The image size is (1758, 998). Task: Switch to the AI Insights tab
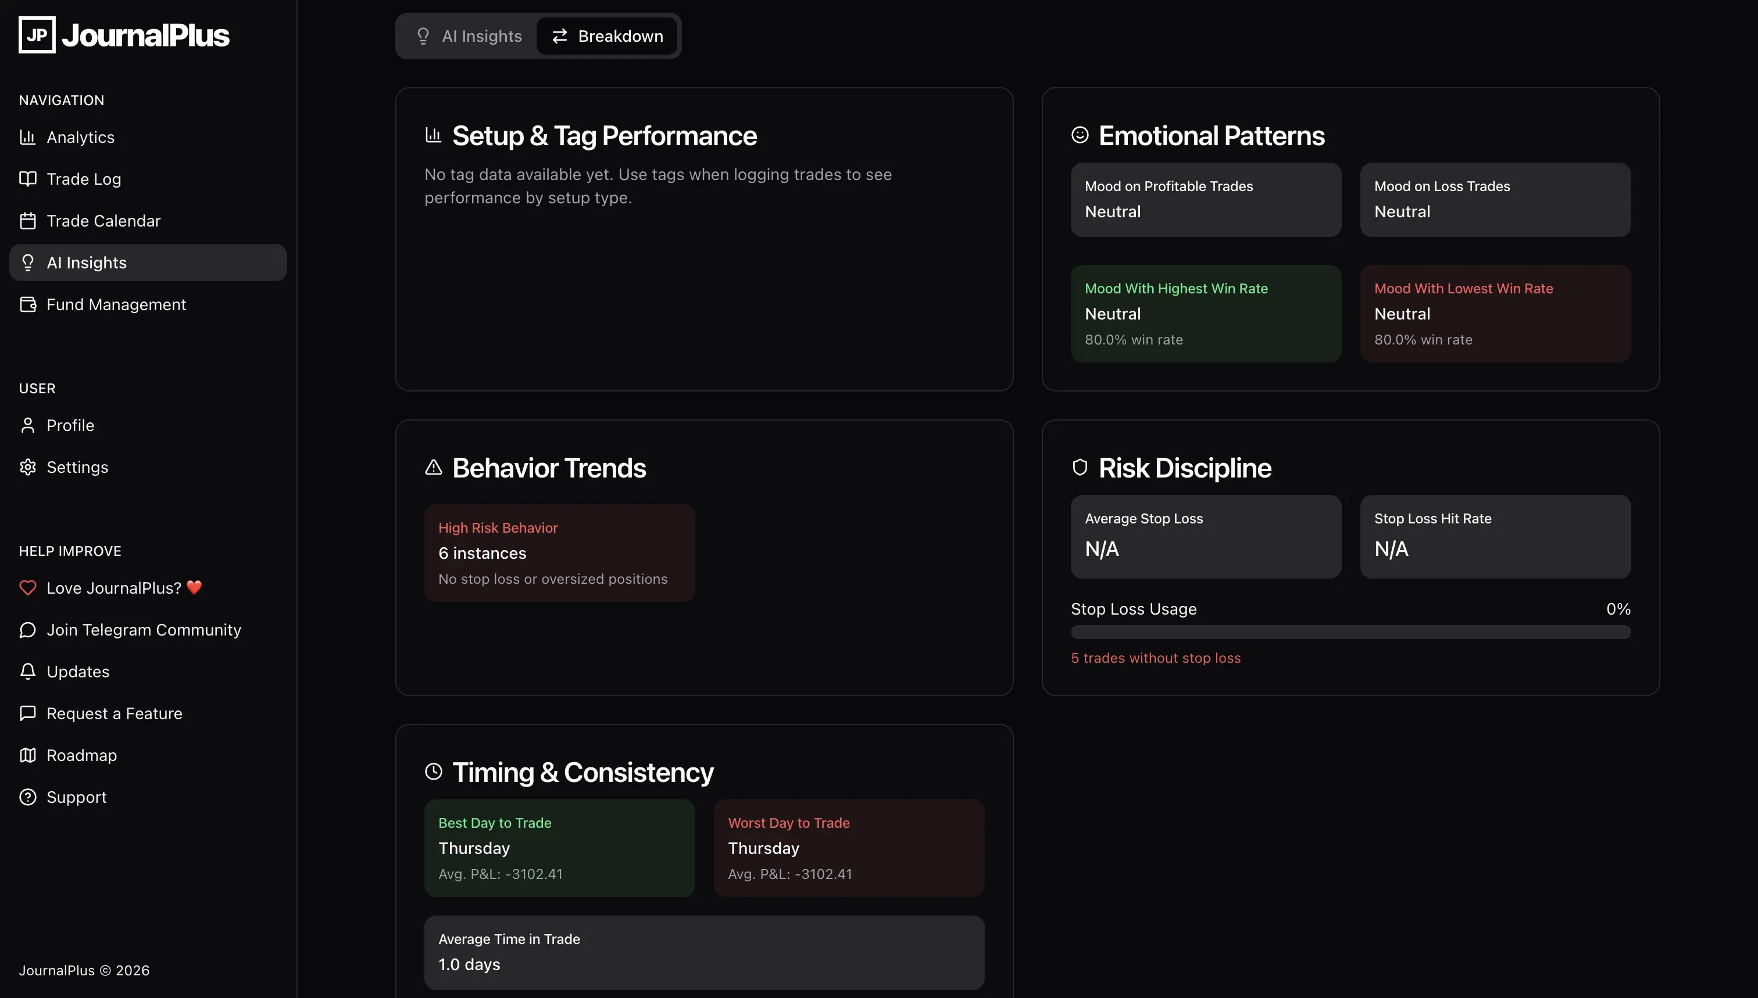469,35
